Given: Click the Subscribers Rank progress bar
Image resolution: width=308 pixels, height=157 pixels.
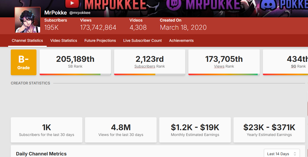Looking at the screenshot, I should (150, 74).
